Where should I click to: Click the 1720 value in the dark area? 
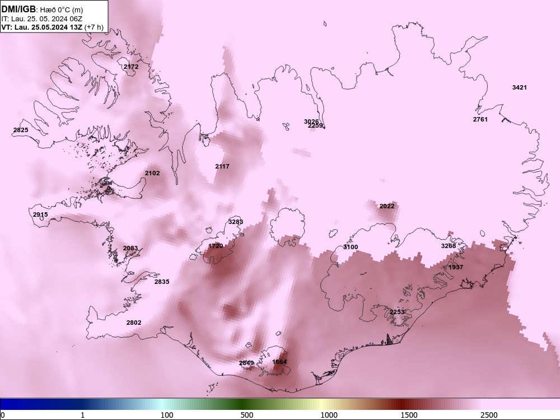point(216,246)
